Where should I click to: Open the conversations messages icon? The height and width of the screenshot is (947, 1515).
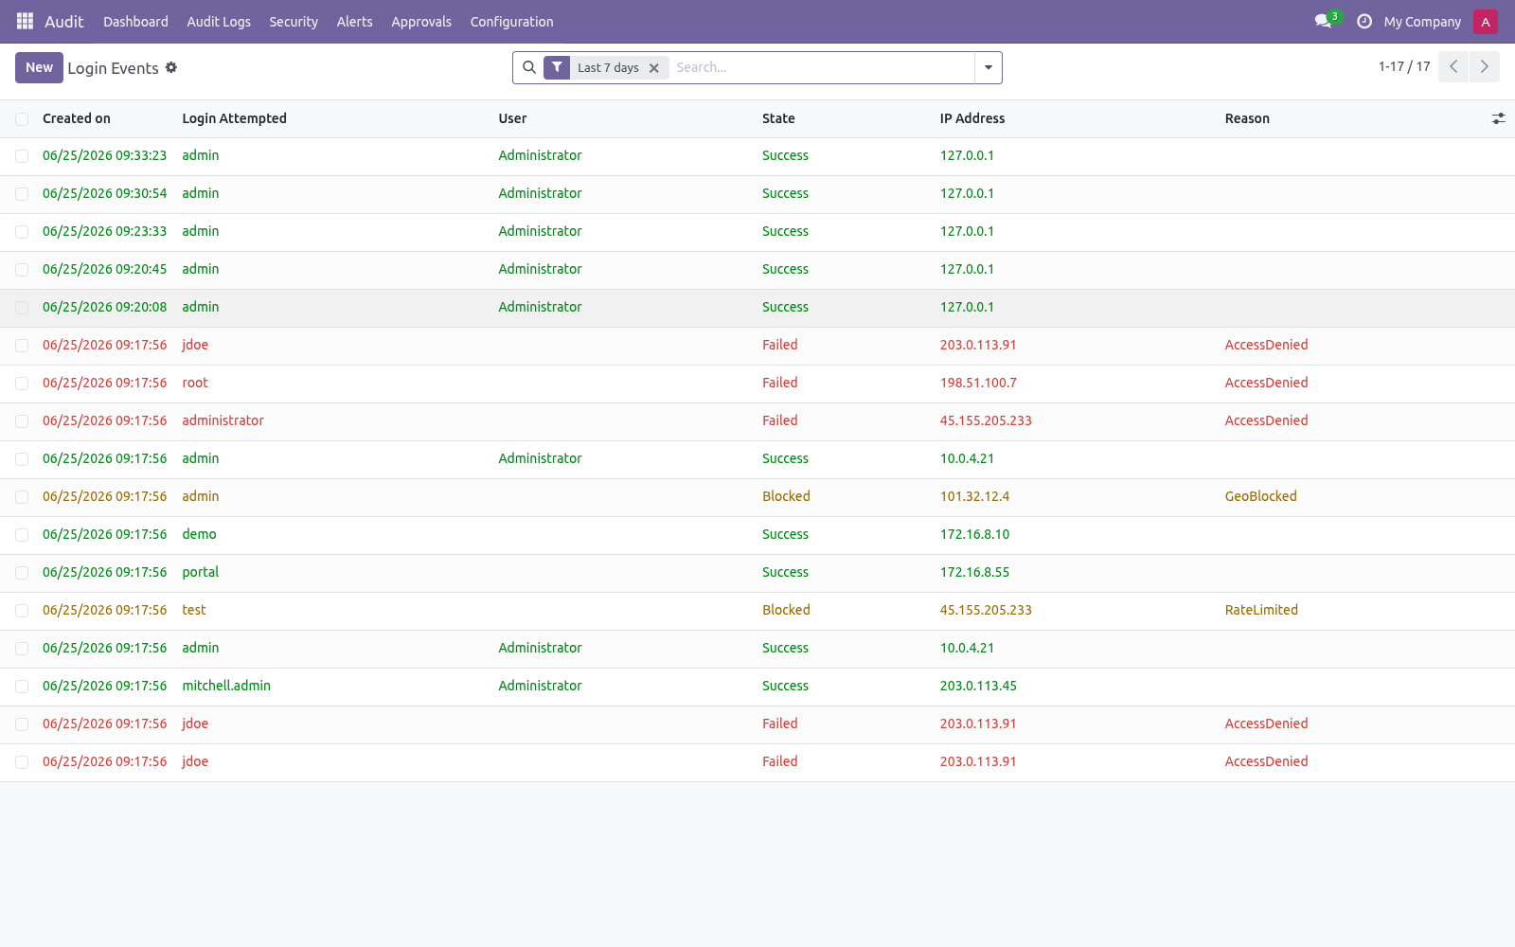tap(1323, 21)
